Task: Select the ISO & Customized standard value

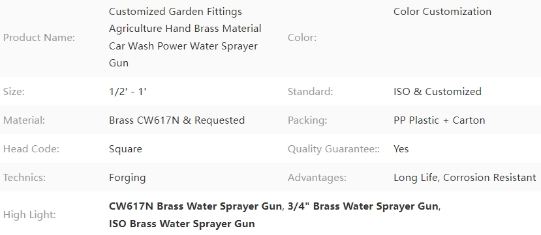Action: pyautogui.click(x=437, y=92)
